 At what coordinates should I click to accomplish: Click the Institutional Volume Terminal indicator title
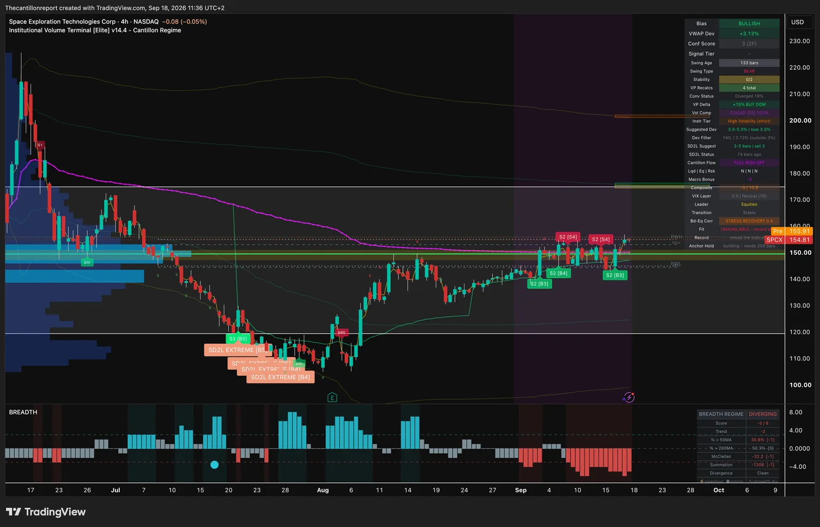pos(95,31)
